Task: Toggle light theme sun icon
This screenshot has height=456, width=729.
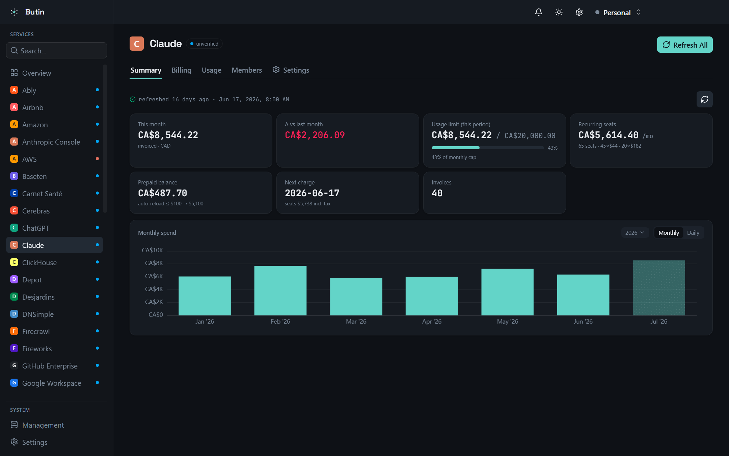Action: point(559,12)
